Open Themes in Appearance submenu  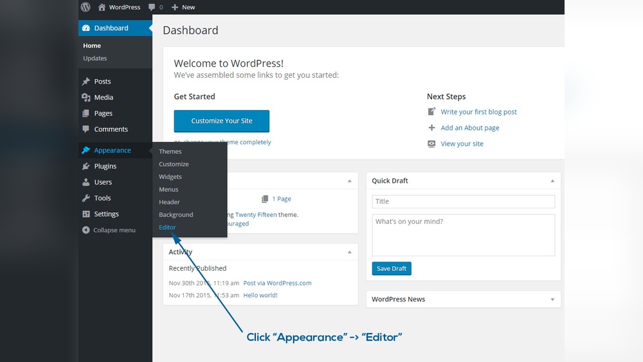point(170,151)
